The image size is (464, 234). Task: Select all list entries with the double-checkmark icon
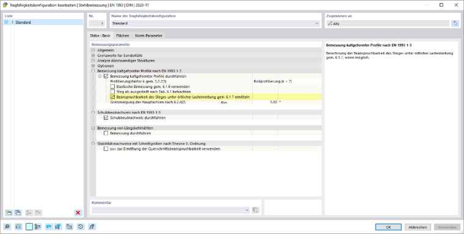tap(29, 213)
